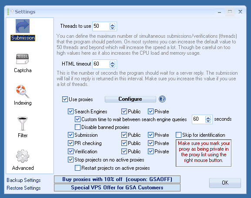Toggle Stop projects on no active proxies
The image size is (251, 198).
tap(70, 160)
